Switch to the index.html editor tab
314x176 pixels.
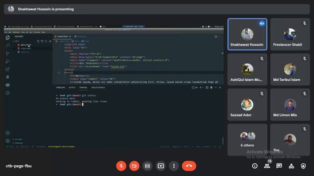coord(63,37)
